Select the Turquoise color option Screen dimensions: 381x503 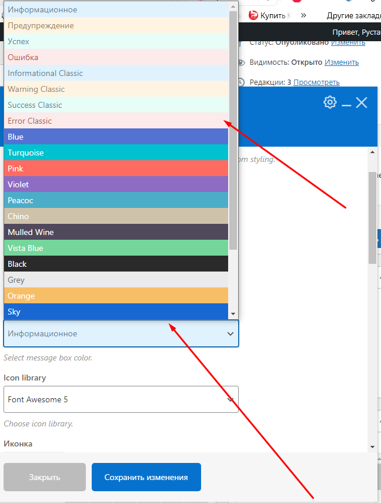coord(116,153)
